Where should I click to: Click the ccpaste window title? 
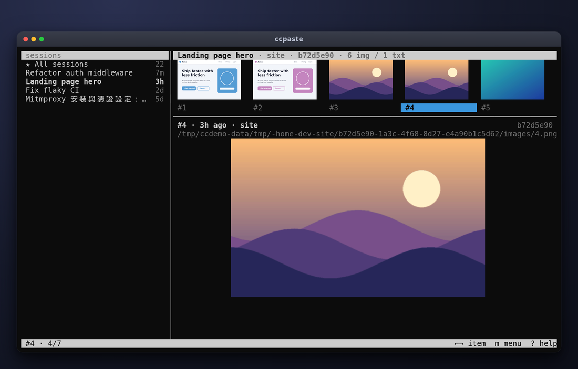pyautogui.click(x=288, y=39)
